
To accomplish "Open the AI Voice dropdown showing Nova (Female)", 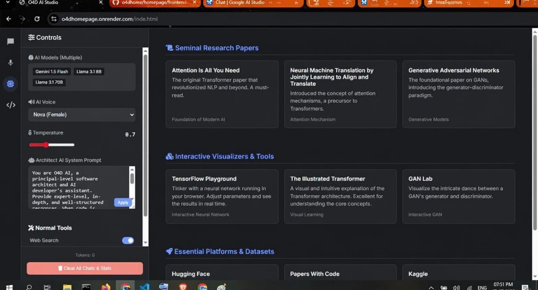I will 82,115.
